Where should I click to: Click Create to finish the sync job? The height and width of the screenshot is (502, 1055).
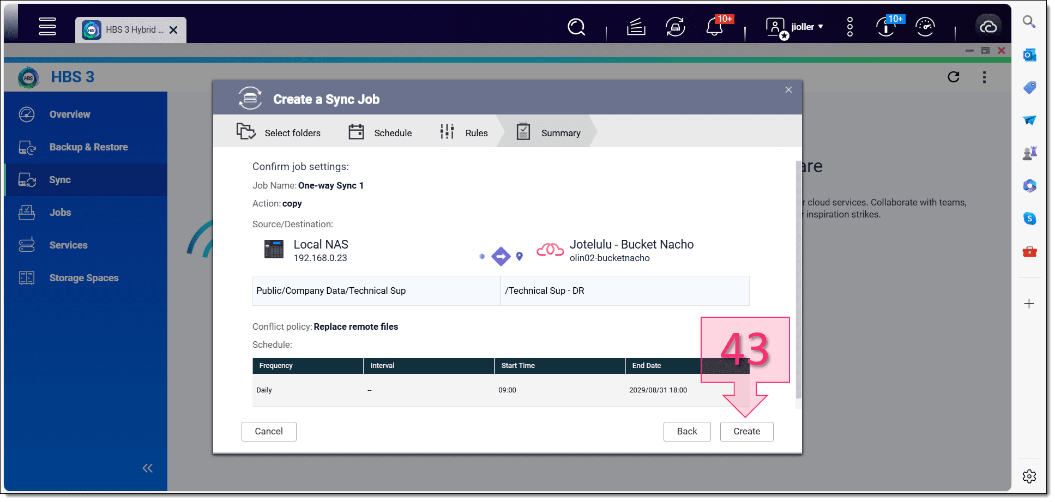tap(746, 432)
